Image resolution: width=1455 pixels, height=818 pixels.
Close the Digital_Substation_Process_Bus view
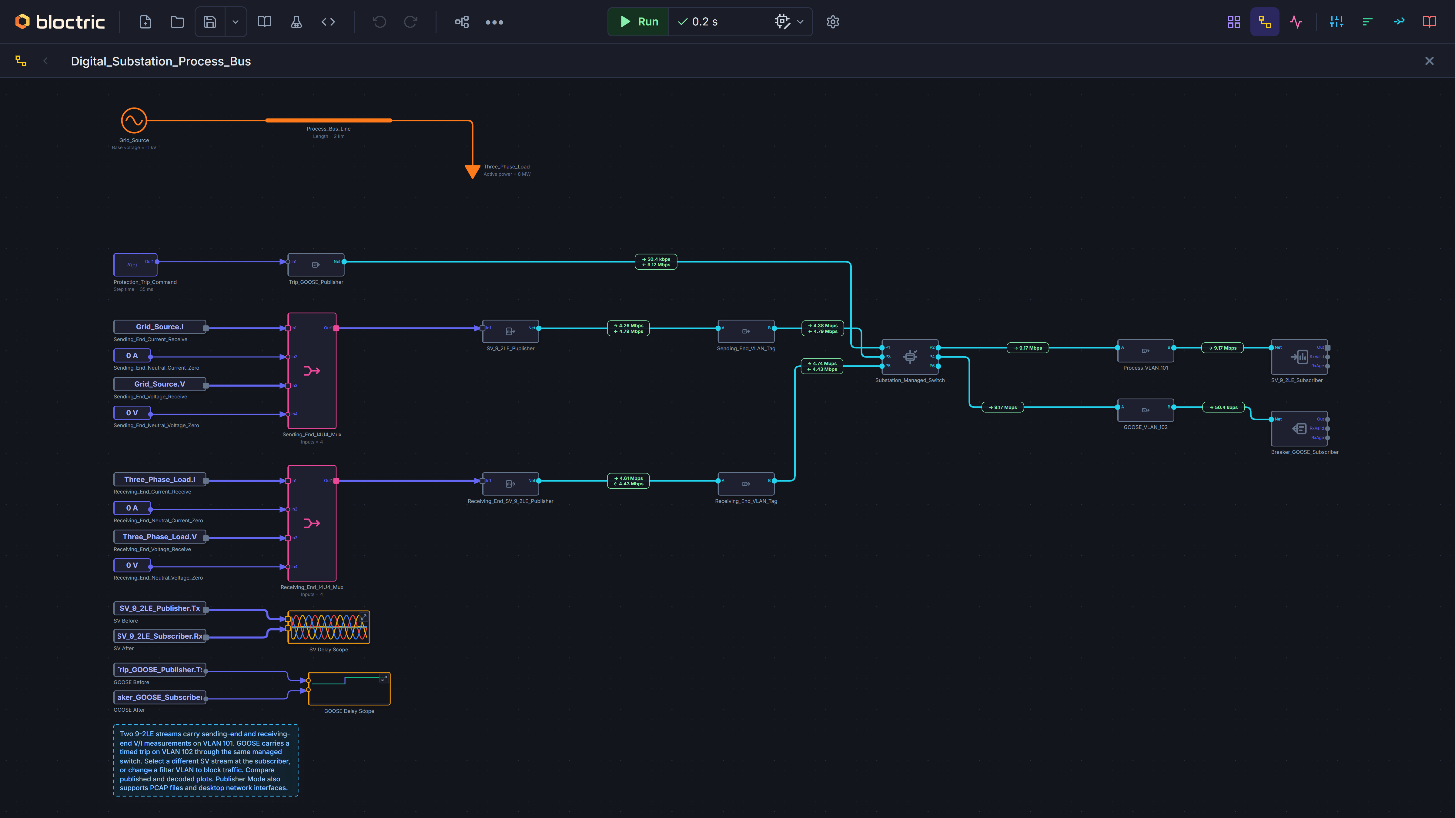coord(1429,61)
